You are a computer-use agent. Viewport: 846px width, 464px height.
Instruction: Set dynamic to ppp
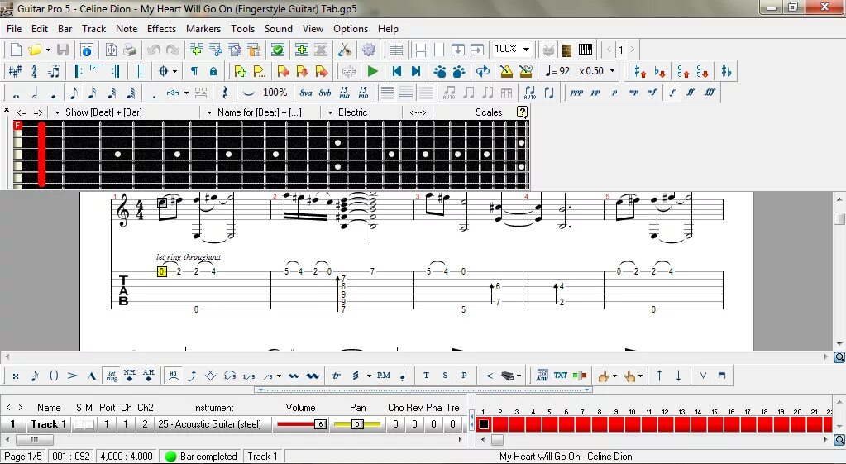576,93
